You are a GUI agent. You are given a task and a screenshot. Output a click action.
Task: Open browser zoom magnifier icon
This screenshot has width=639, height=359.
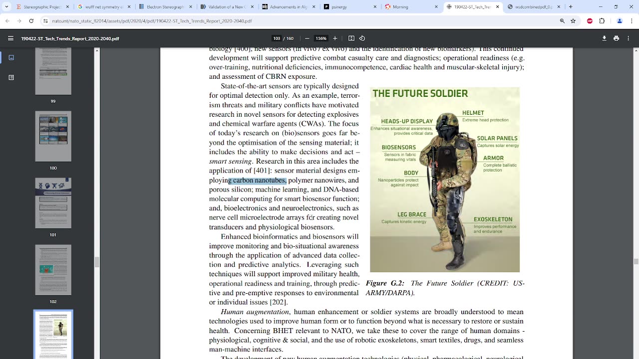coord(562,21)
